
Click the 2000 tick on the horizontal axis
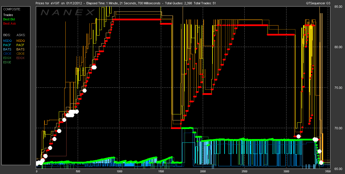pyautogui.click(x=203, y=171)
